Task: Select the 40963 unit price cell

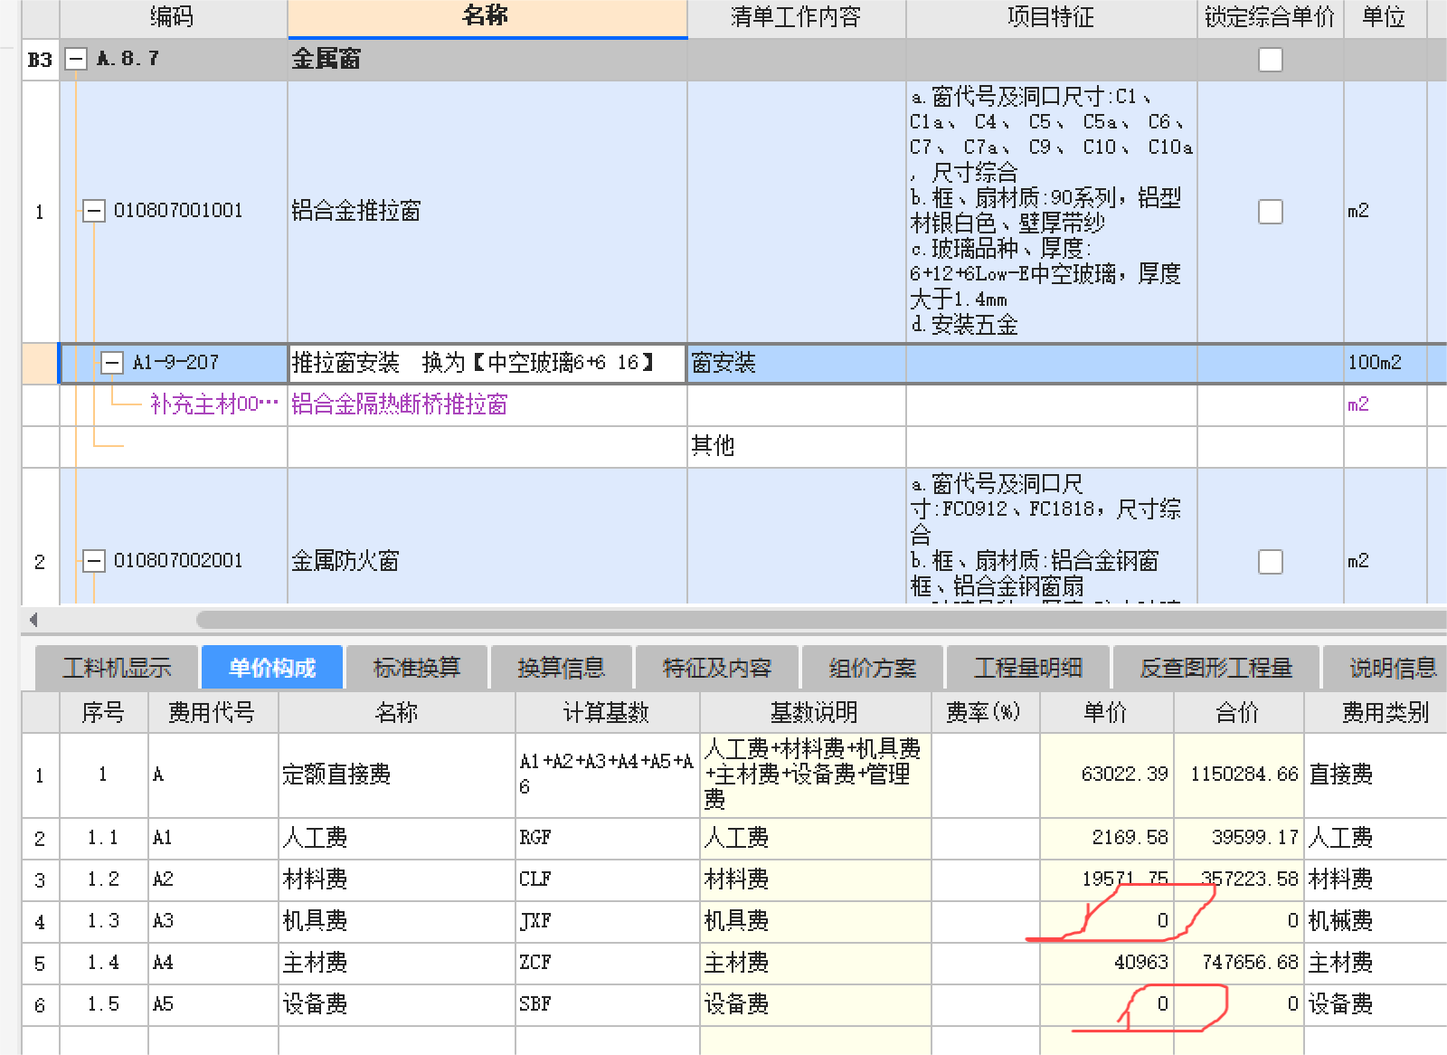Action: tap(1107, 964)
